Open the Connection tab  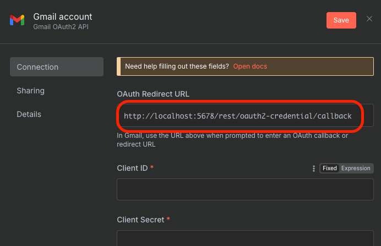click(57, 67)
